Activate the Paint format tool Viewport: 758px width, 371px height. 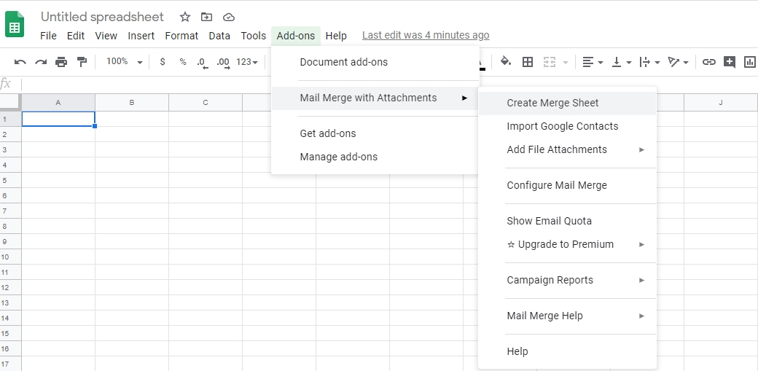(x=82, y=62)
